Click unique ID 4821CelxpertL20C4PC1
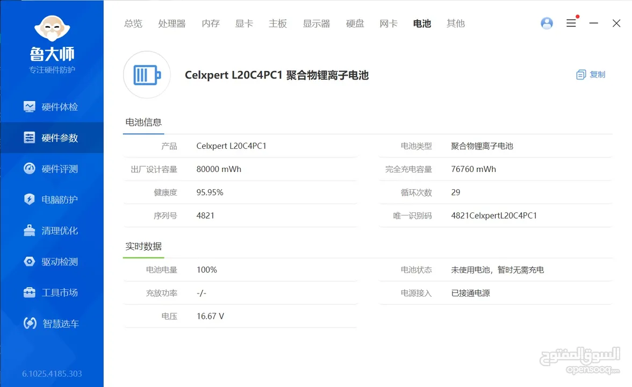Screen dimensions: 632x387 494,216
